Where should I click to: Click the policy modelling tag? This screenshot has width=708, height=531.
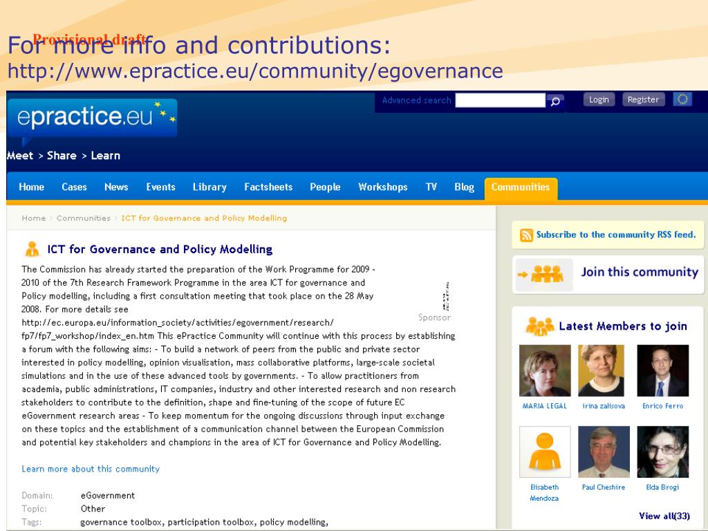pyautogui.click(x=293, y=522)
